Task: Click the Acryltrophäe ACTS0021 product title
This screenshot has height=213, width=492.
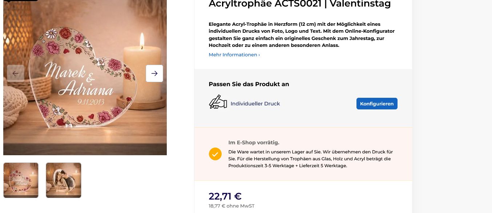Action: point(299,4)
